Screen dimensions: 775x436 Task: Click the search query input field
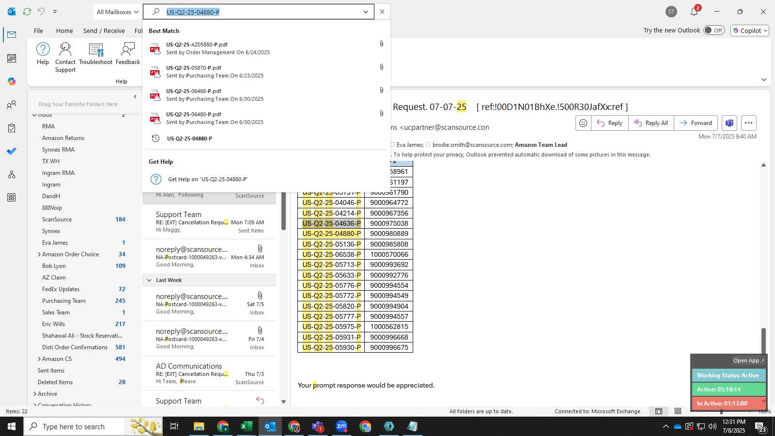click(x=262, y=12)
